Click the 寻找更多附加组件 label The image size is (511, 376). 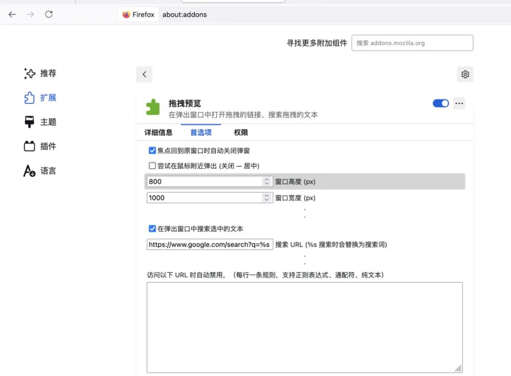pos(317,43)
